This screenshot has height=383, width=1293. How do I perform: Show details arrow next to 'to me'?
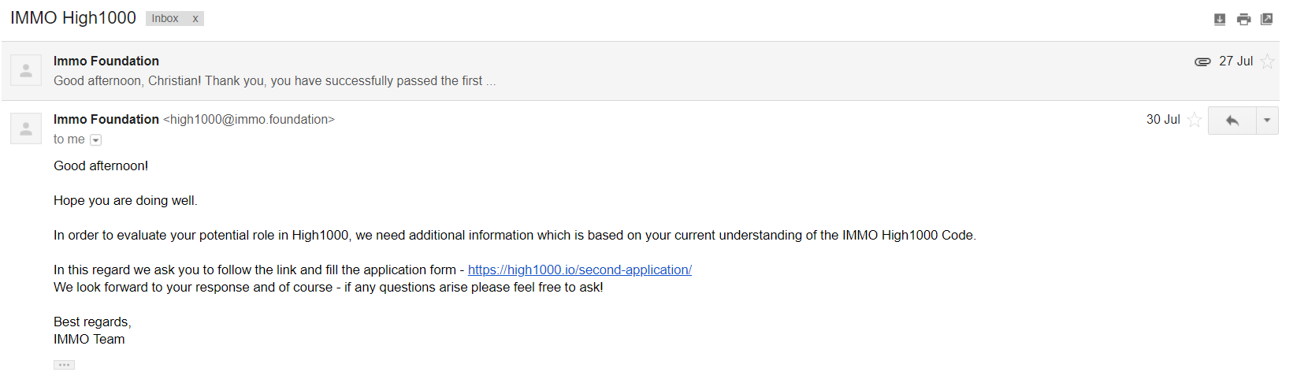(96, 140)
